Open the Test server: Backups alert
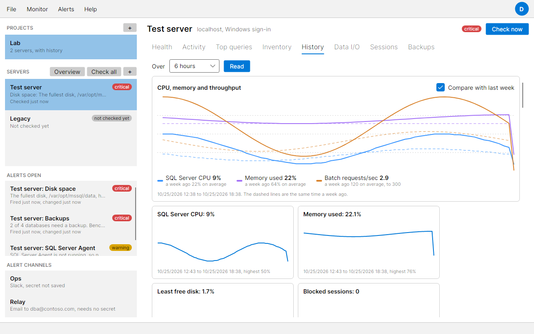The height and width of the screenshot is (334, 534). tap(70, 225)
